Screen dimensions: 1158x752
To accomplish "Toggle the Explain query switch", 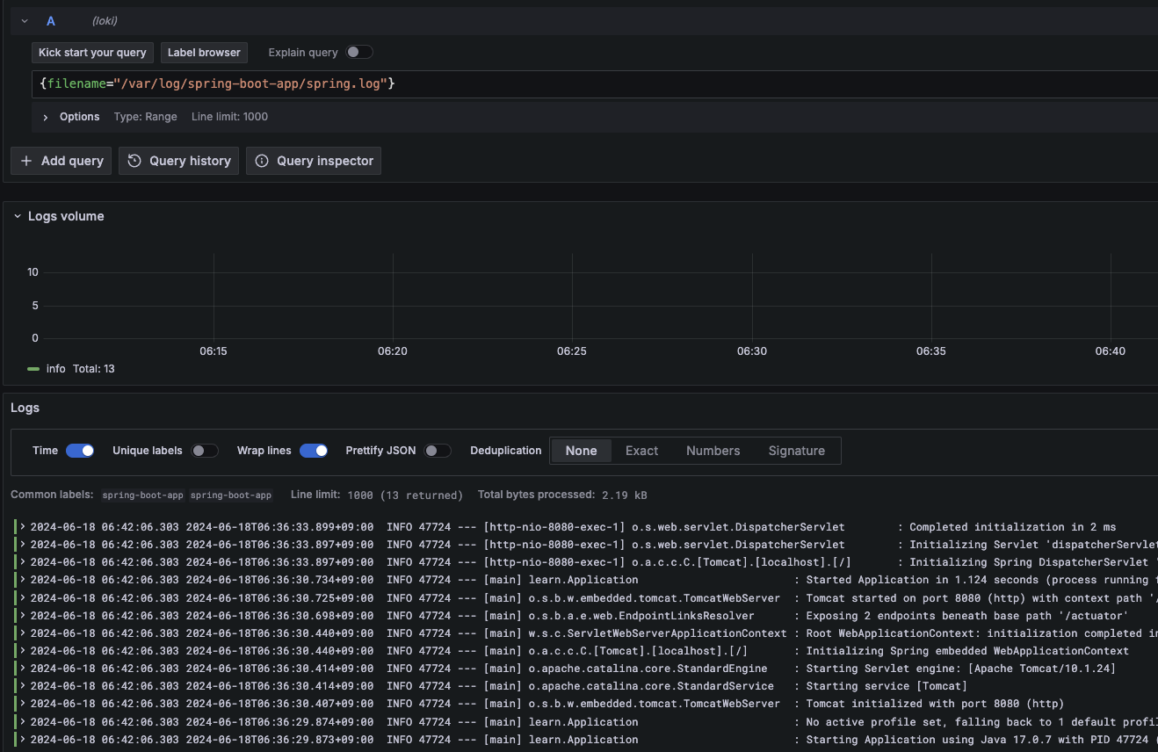I will tap(358, 53).
